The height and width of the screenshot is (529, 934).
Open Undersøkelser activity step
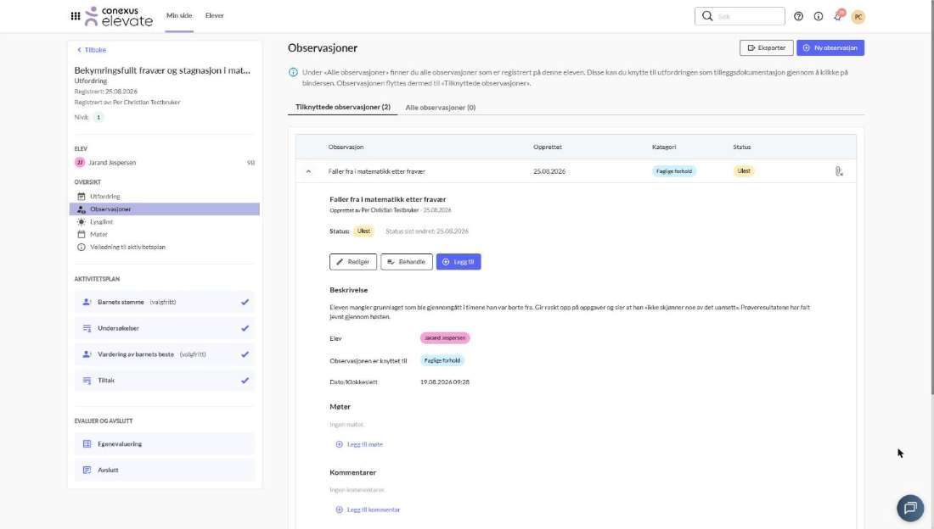[x=165, y=328]
